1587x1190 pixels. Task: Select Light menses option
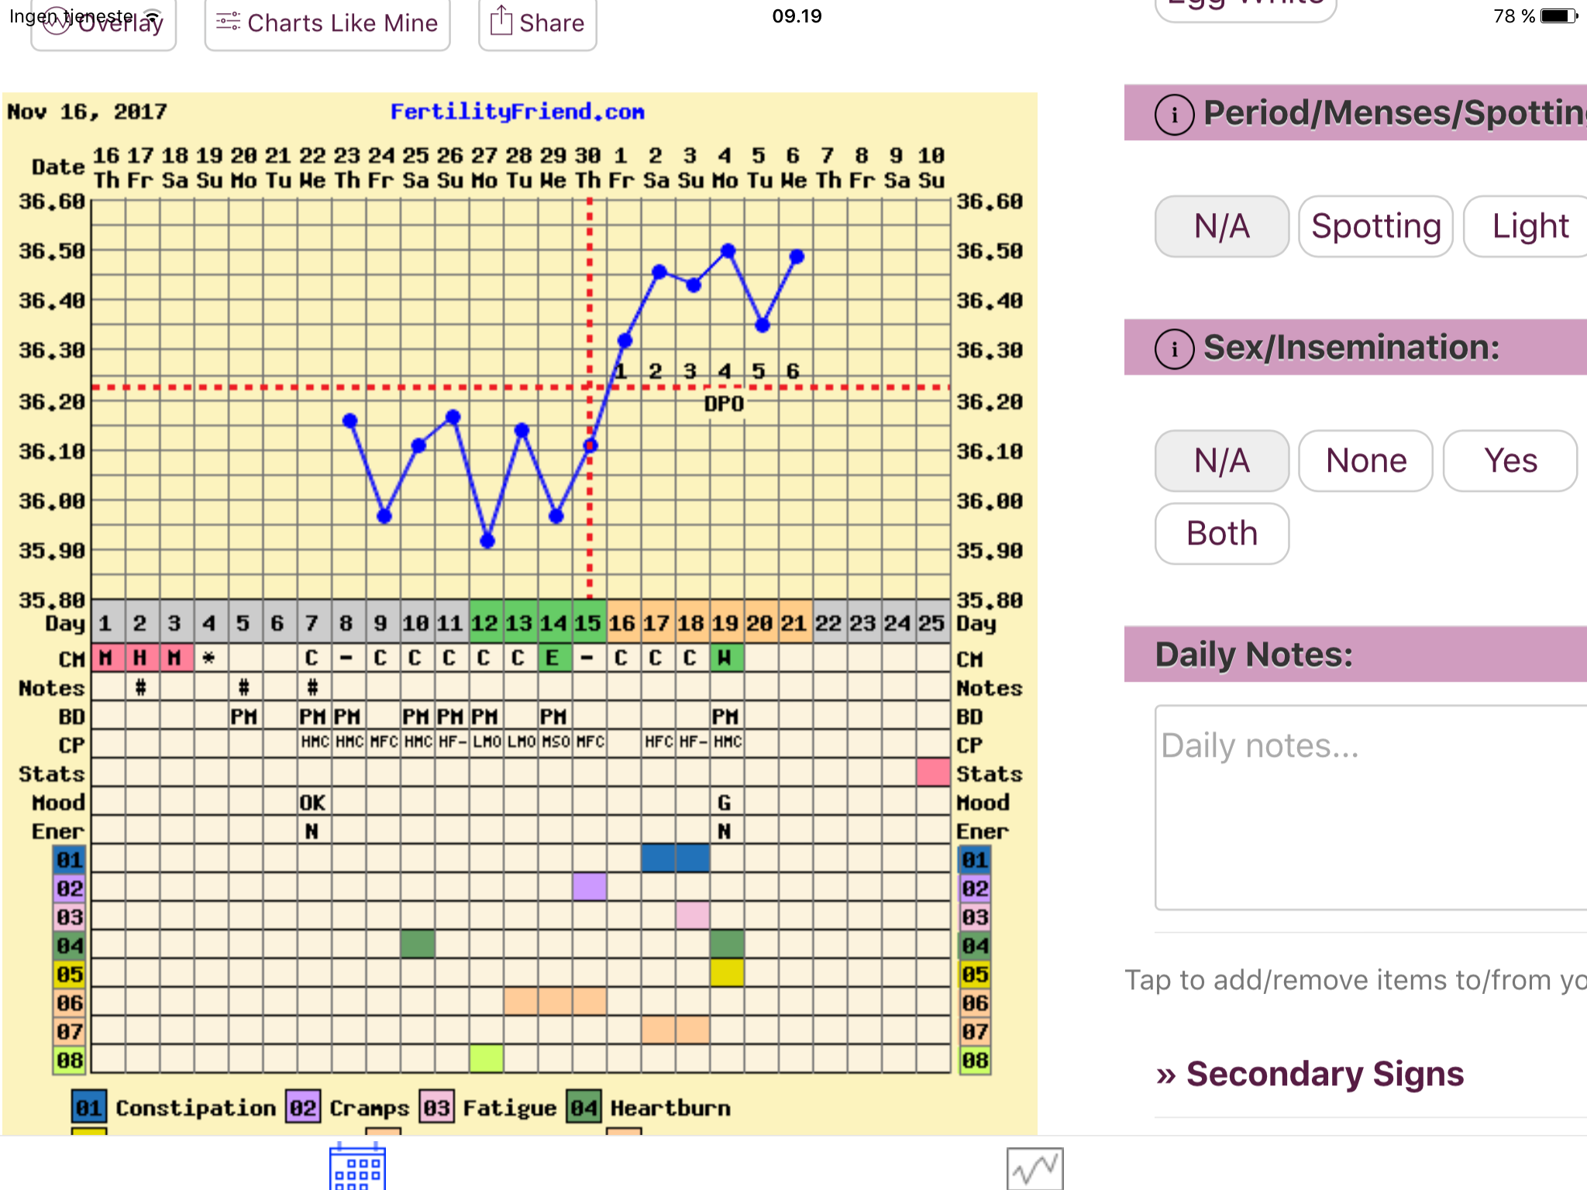pyautogui.click(x=1530, y=226)
